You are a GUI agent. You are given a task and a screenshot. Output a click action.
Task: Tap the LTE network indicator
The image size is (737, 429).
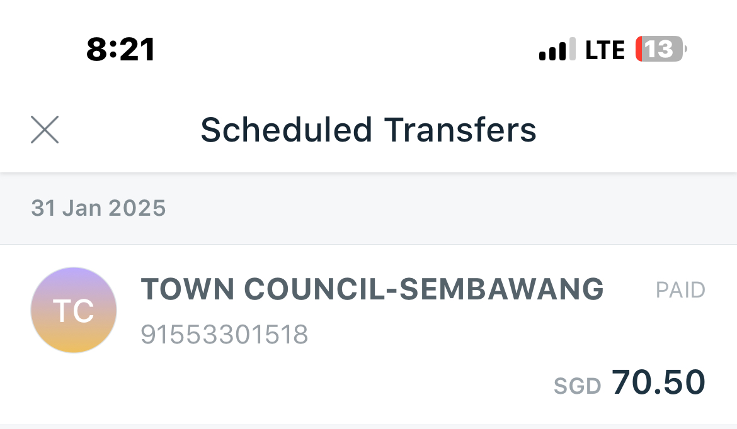[x=605, y=50]
